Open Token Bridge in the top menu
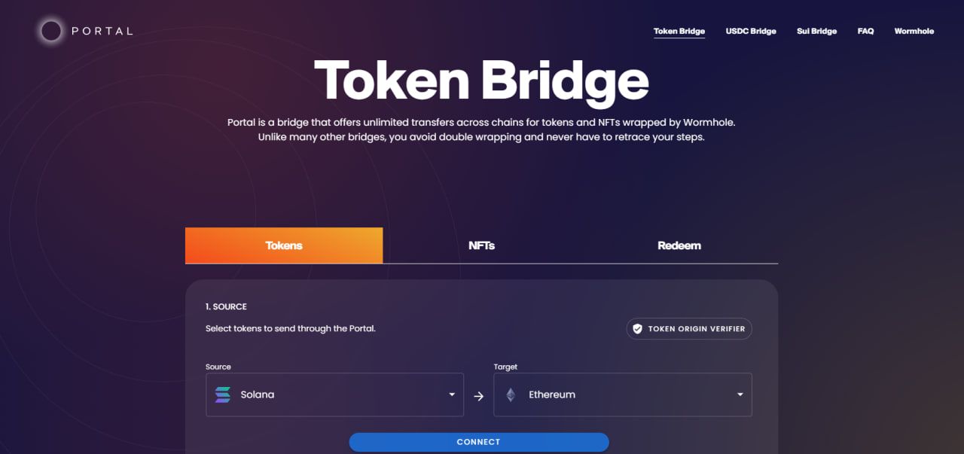 click(679, 31)
